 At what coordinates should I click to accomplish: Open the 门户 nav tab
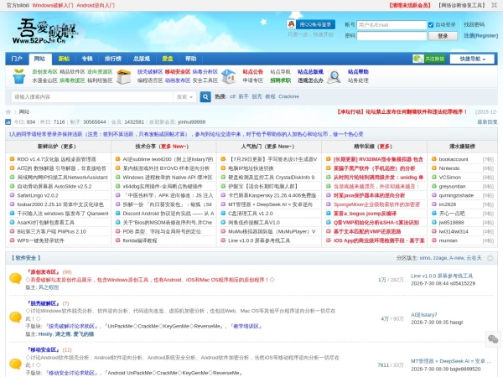(17, 59)
